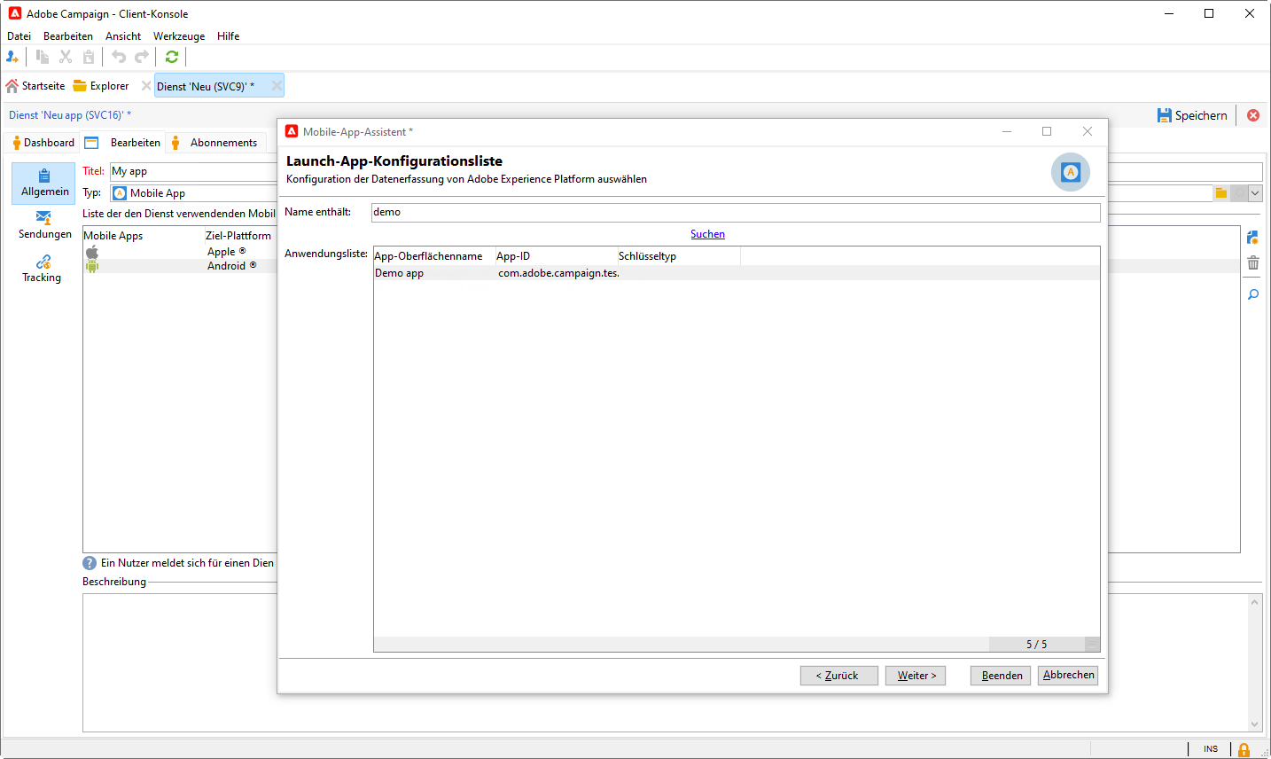Open the Ansicht menu
The image size is (1271, 759).
(123, 36)
